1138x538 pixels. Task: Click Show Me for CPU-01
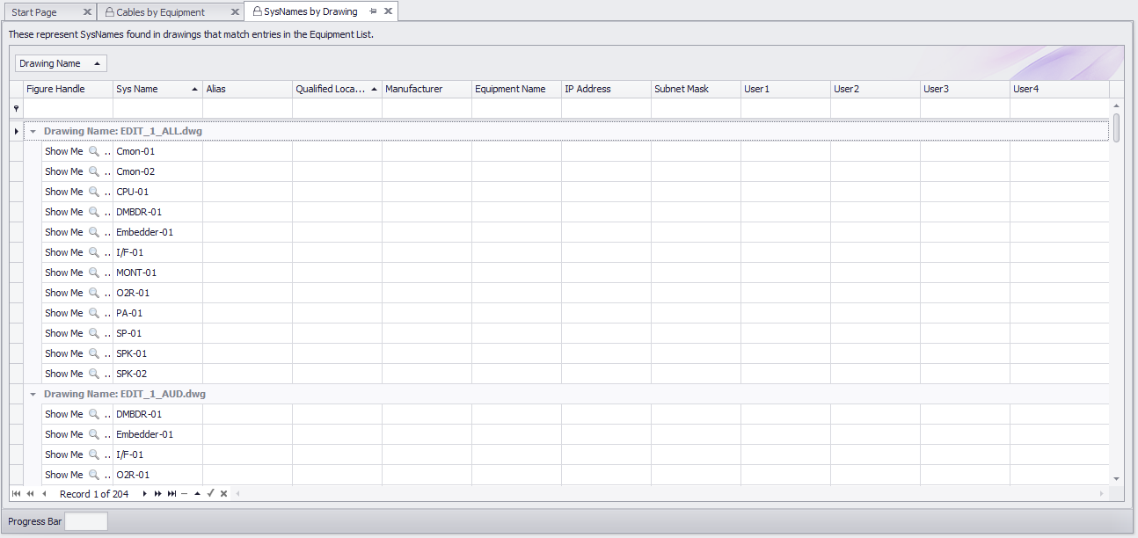point(63,192)
